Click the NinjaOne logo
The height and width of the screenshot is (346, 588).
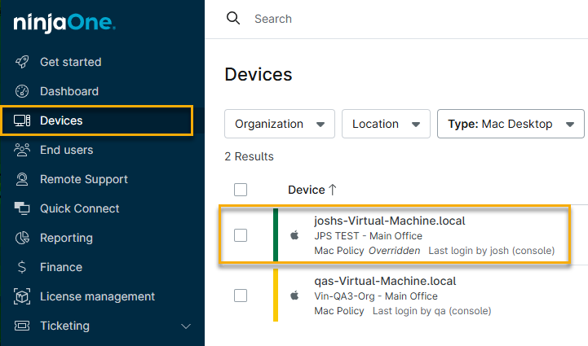point(64,22)
